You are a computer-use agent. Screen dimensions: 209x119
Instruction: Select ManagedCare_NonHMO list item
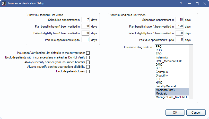click(x=172, y=97)
